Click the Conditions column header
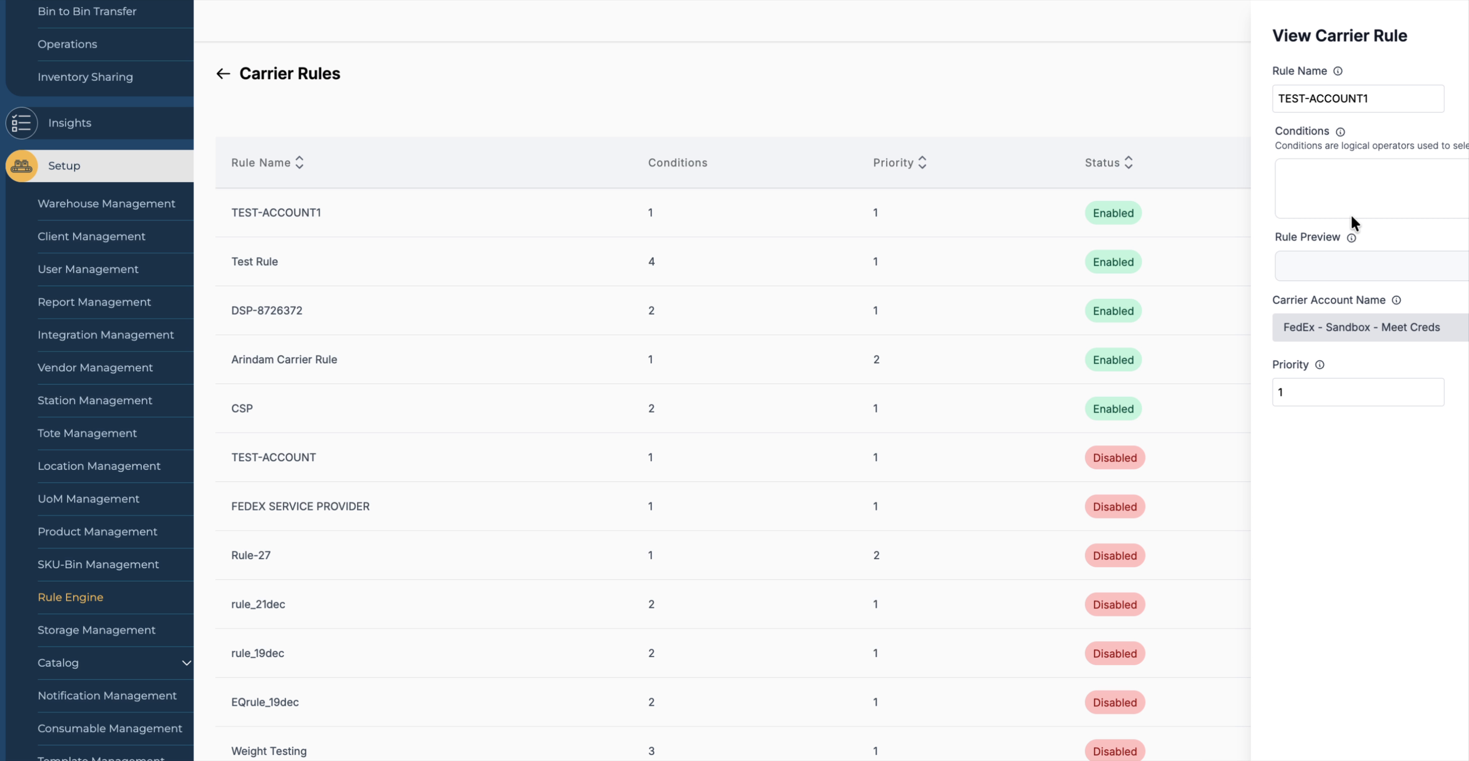The width and height of the screenshot is (1469, 761). point(677,163)
